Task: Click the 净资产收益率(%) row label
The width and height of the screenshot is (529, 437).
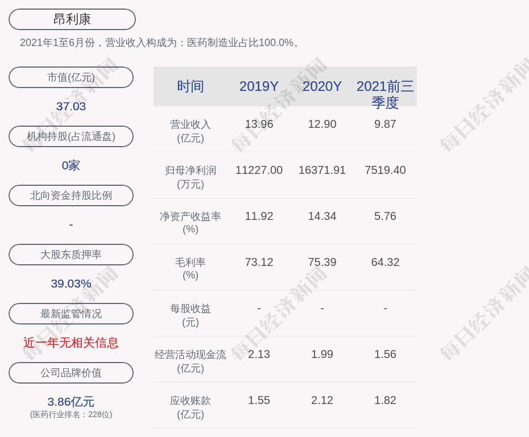Action: point(190,223)
